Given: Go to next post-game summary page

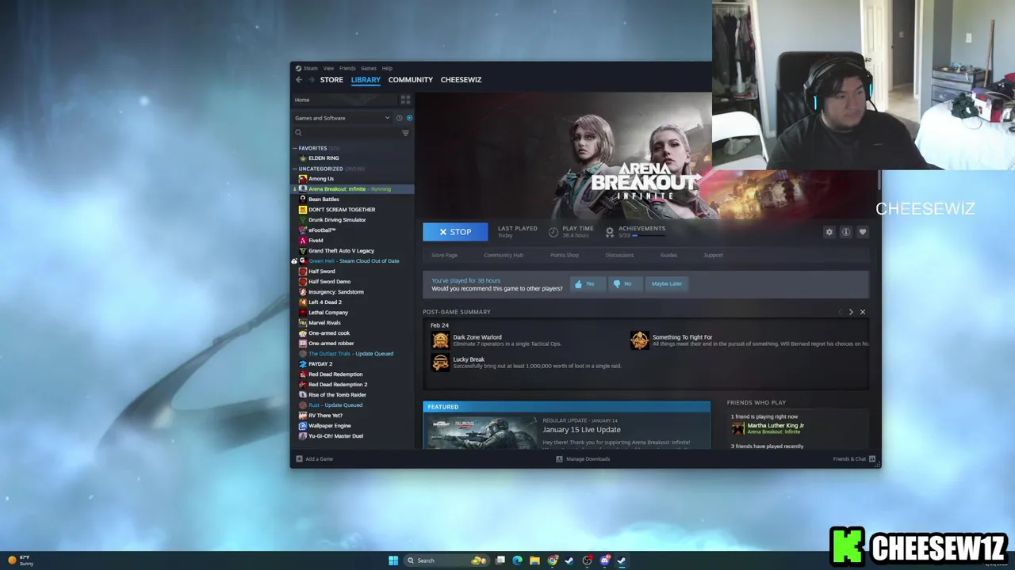Looking at the screenshot, I should point(851,312).
